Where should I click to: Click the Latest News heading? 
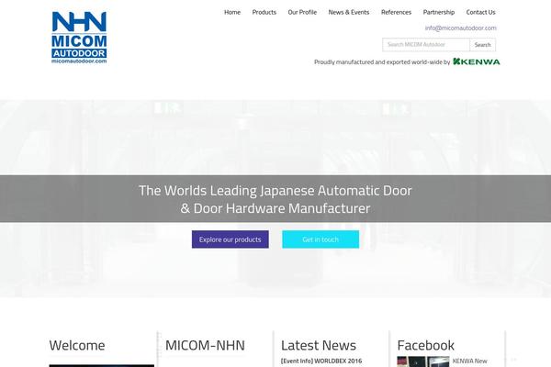[319, 345]
